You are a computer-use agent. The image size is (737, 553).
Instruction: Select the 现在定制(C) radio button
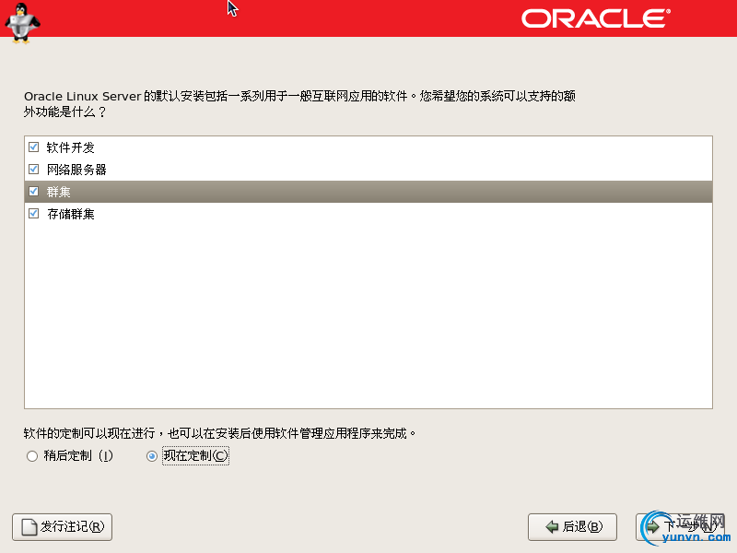[x=151, y=456]
